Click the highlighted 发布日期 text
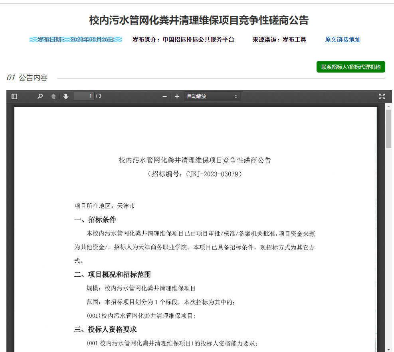The image size is (394, 352). click(x=75, y=39)
